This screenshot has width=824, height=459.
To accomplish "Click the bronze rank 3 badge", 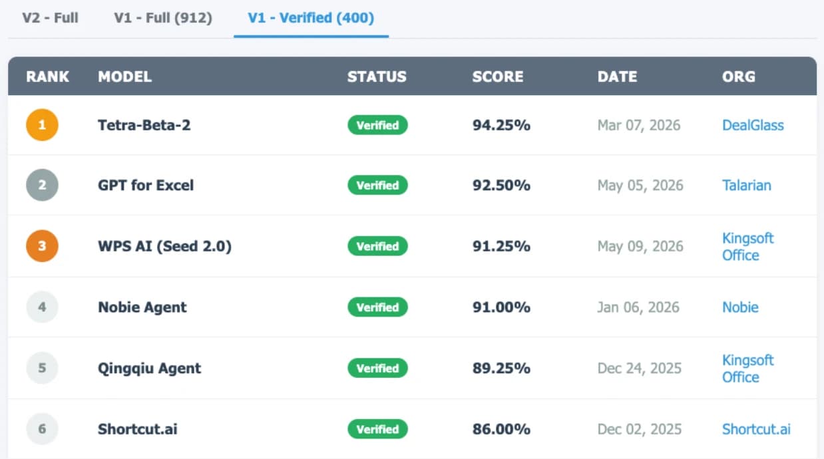I will 42,246.
